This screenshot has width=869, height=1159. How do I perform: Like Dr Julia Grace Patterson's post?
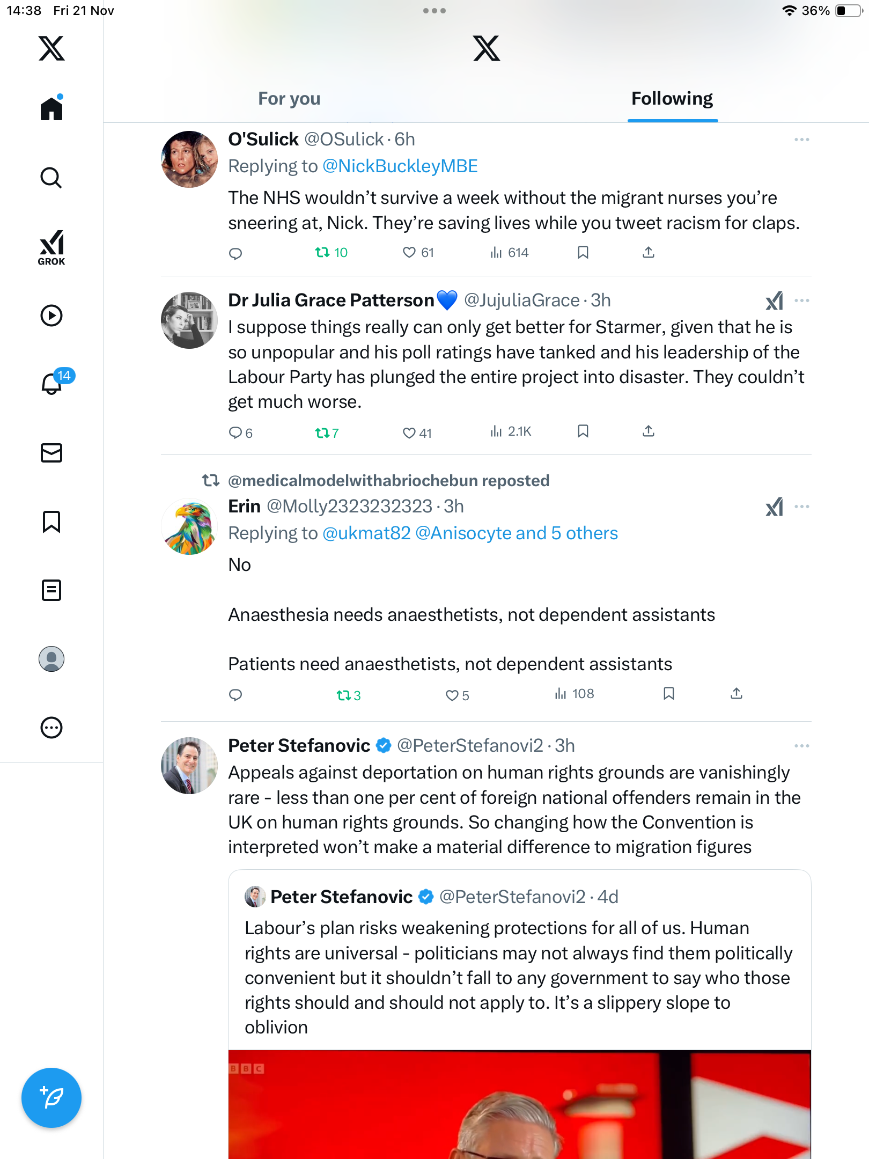point(409,432)
